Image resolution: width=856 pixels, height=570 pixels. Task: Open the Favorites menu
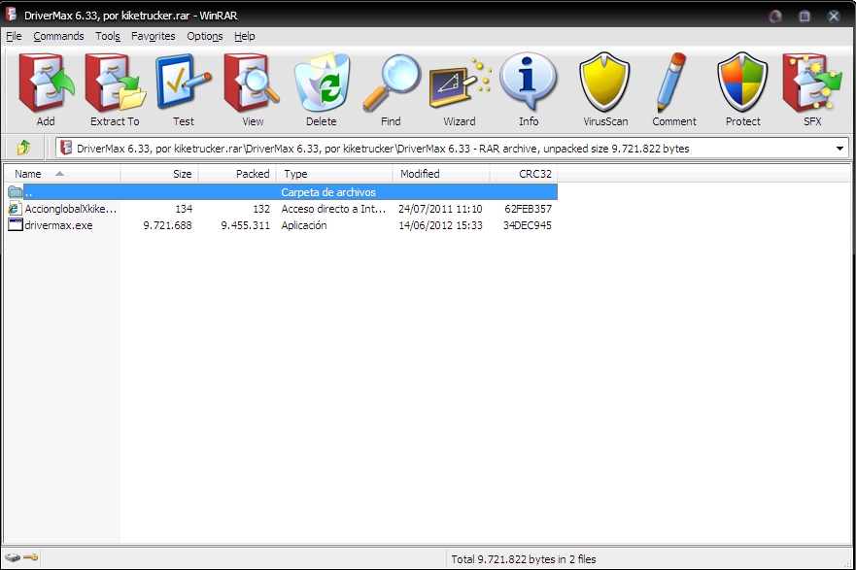pos(153,36)
